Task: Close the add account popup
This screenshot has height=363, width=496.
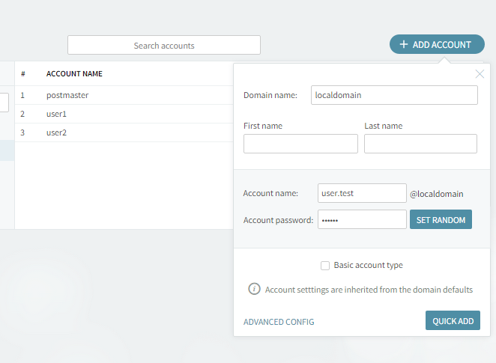Action: click(480, 73)
